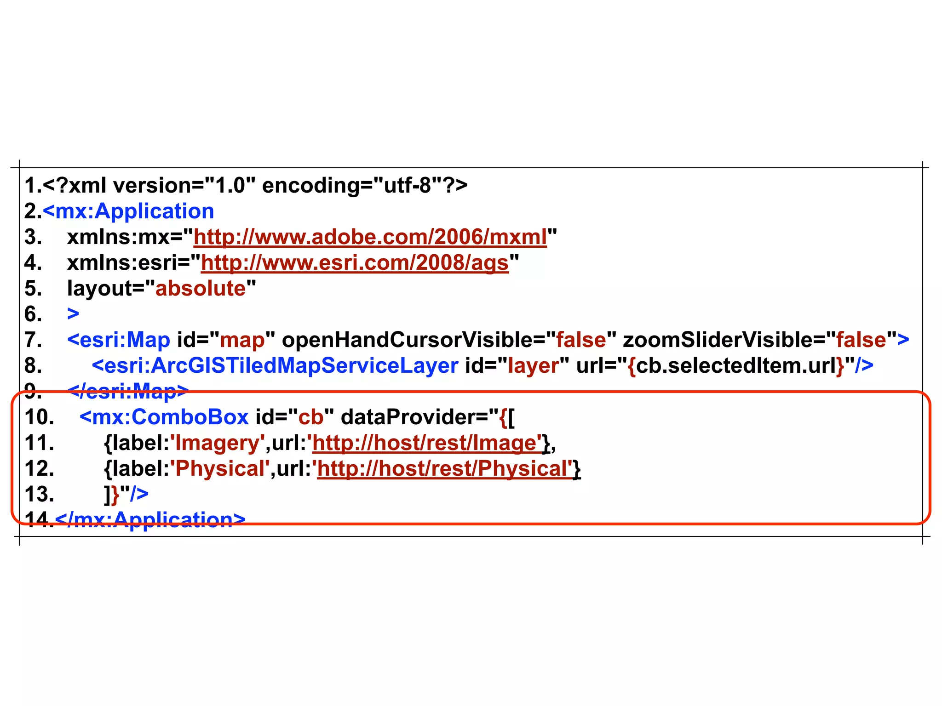Click the xmlns:esri attribute name
Screen dimensions: 942x706
point(122,263)
